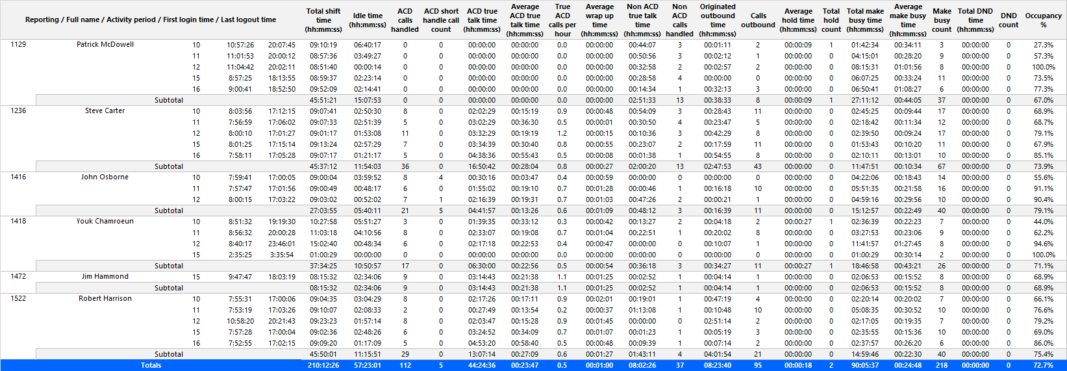Click Robert Harrison agent name

coord(105,298)
